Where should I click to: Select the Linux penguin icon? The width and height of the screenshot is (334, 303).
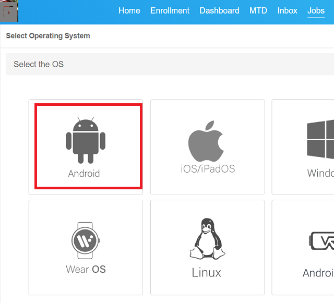click(x=206, y=239)
